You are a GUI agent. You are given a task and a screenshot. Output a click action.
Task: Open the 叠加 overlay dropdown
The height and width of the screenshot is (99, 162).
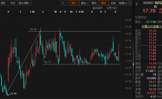click(84, 3)
